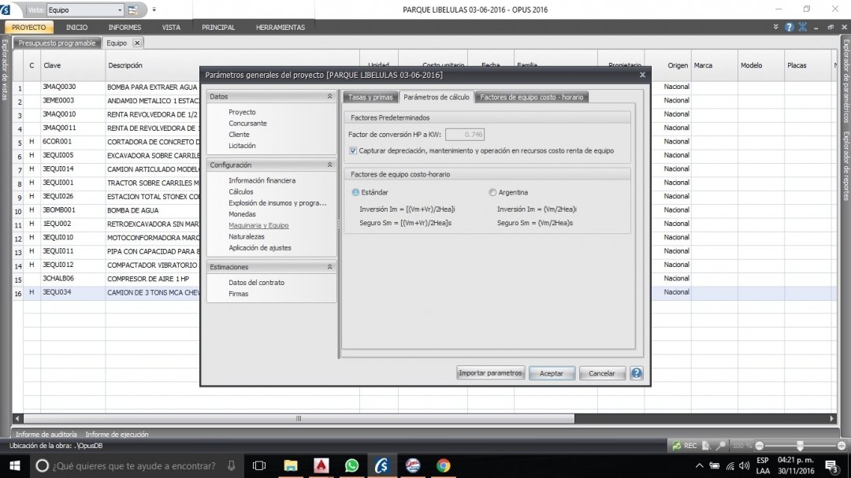Select the Estándar radio option
This screenshot has height=478, width=851.
(355, 192)
